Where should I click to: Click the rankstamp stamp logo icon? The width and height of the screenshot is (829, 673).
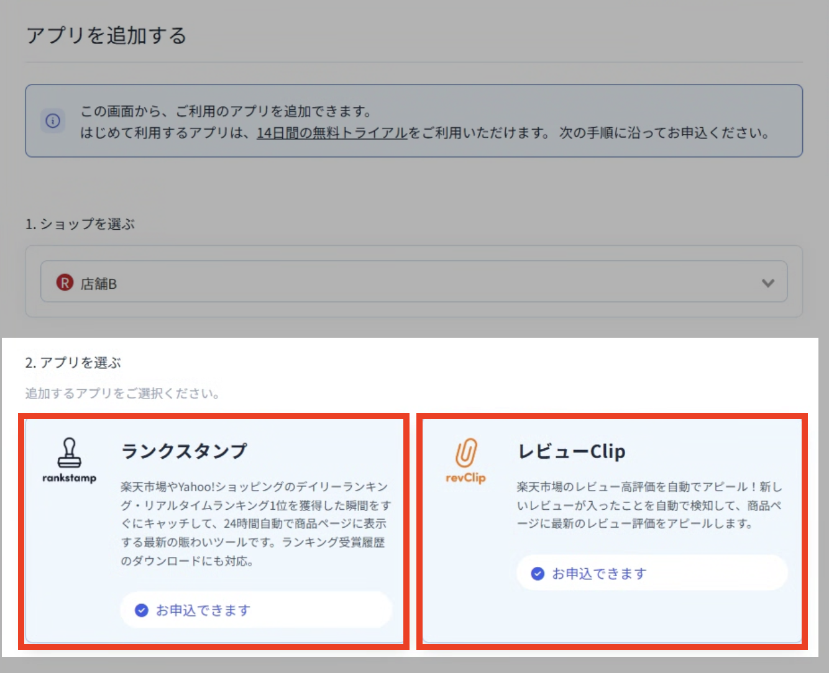pyautogui.click(x=69, y=460)
